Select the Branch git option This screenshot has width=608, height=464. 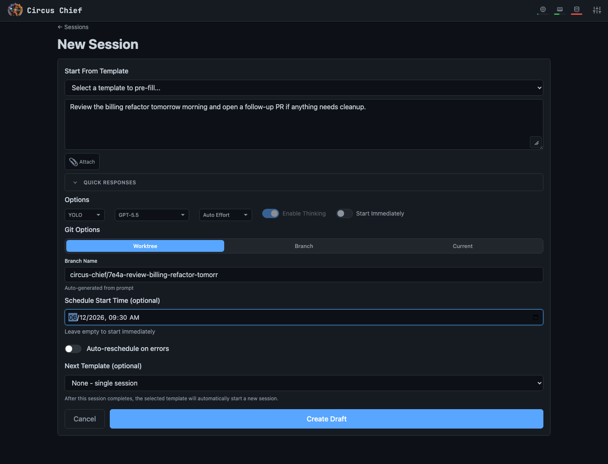pos(304,246)
